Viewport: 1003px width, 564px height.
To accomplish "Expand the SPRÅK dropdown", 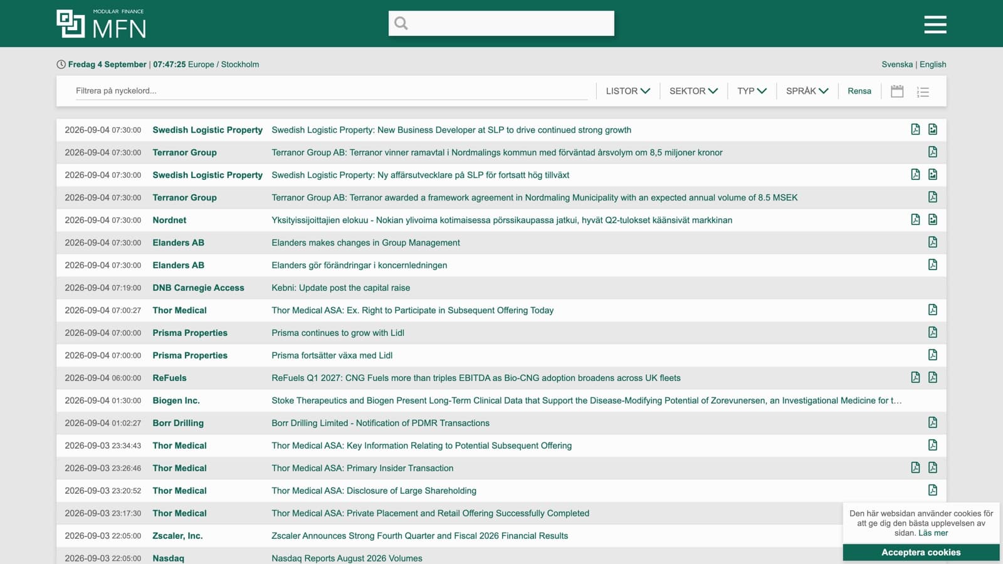I will 807,91.
